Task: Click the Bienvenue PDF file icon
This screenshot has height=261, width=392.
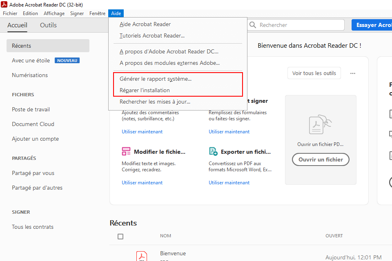Action: click(142, 256)
